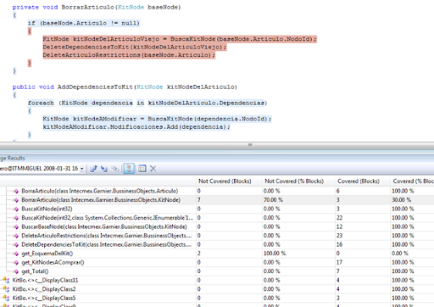Image resolution: width=434 pixels, height=307 pixels.
Task: Sort by Covered (Blocks) column header
Action: point(359,181)
